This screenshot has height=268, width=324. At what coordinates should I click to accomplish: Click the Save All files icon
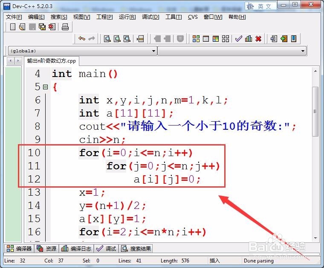[x=42, y=27]
